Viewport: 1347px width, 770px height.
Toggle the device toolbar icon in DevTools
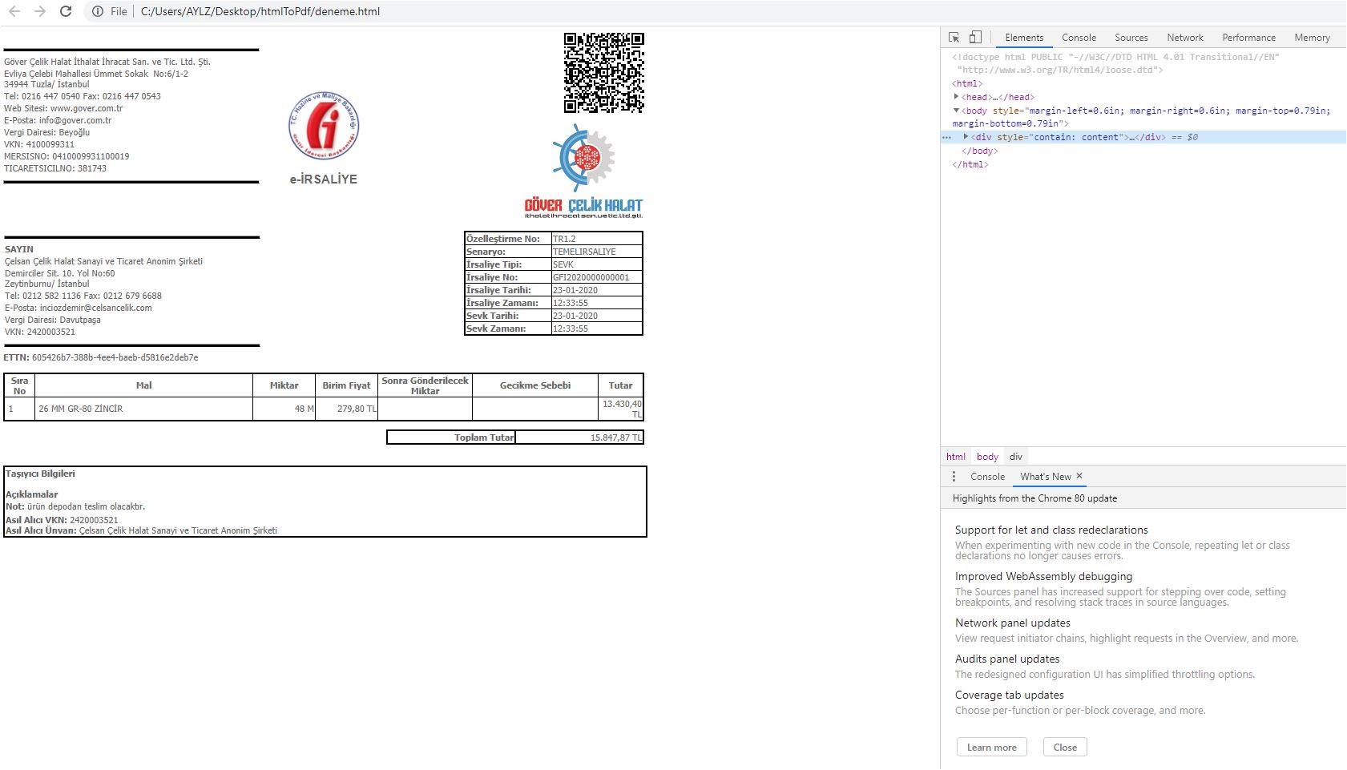(975, 38)
